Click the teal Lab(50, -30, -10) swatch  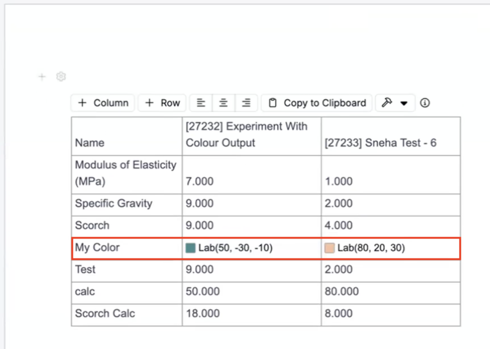coord(190,248)
